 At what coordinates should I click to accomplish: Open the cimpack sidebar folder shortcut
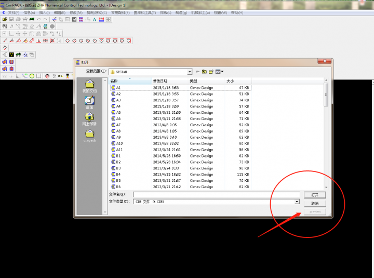pyautogui.click(x=89, y=136)
